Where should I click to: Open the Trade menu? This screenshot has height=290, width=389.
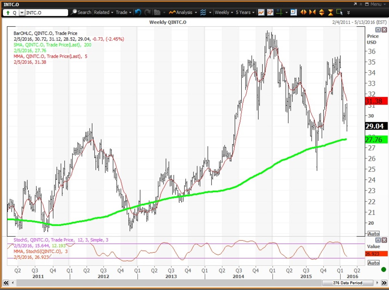click(x=123, y=12)
